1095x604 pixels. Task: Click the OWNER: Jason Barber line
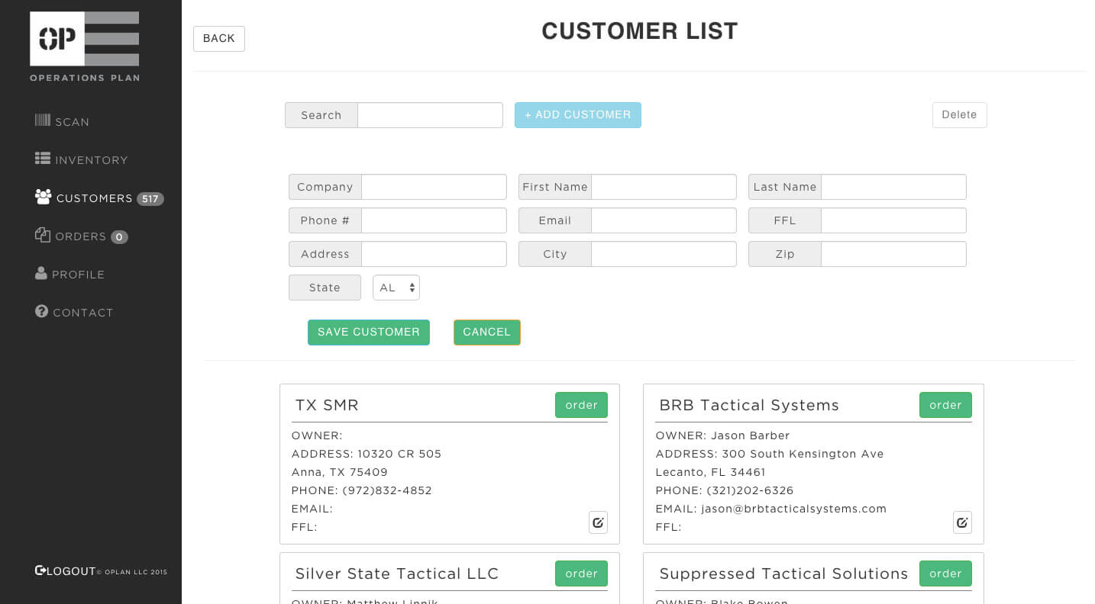pos(722,435)
